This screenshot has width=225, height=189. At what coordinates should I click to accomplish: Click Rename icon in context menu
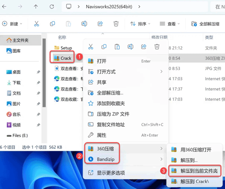pos(130,47)
